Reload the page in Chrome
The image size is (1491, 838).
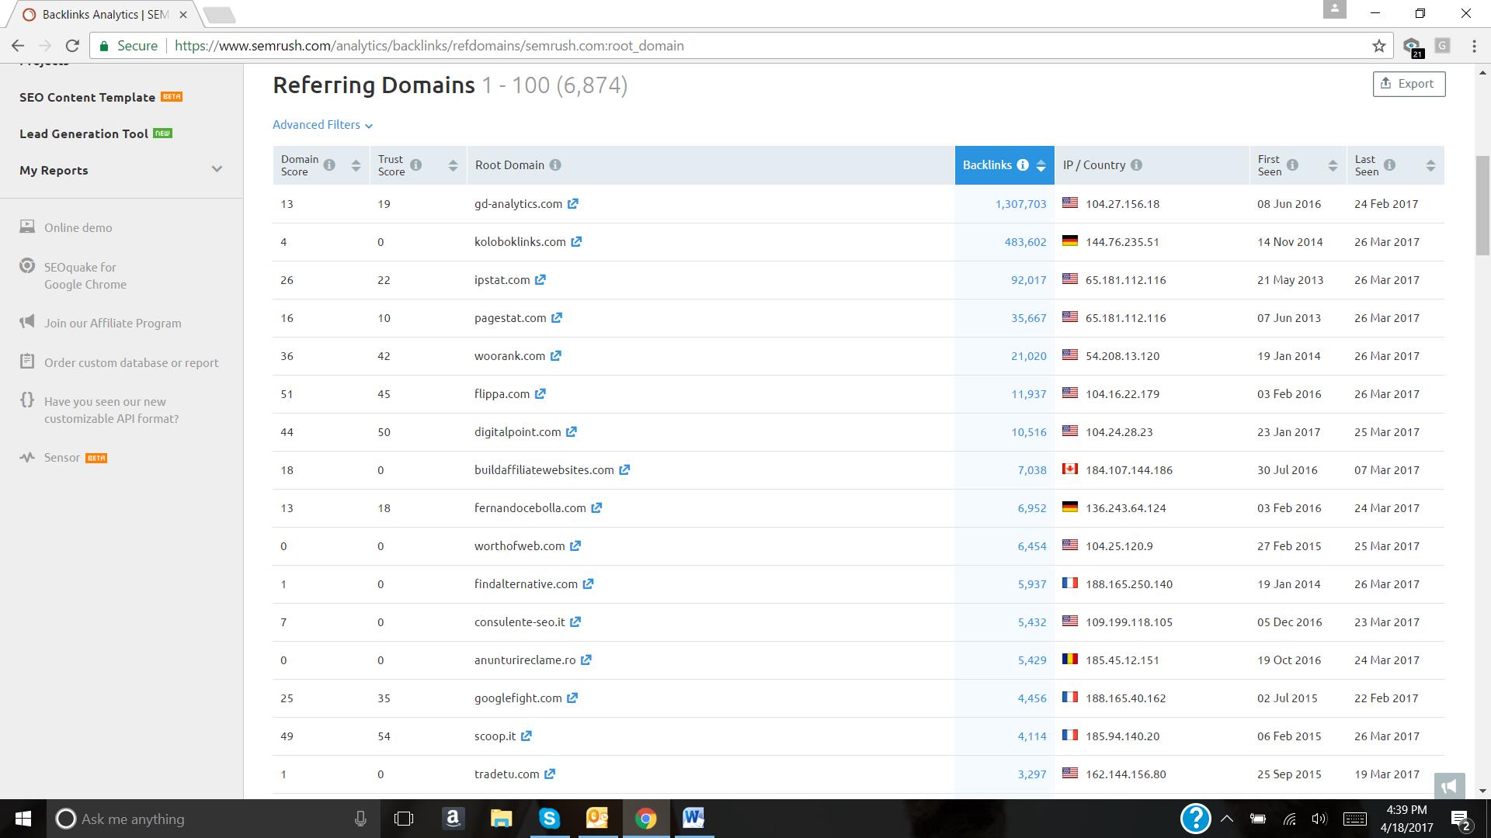tap(72, 46)
